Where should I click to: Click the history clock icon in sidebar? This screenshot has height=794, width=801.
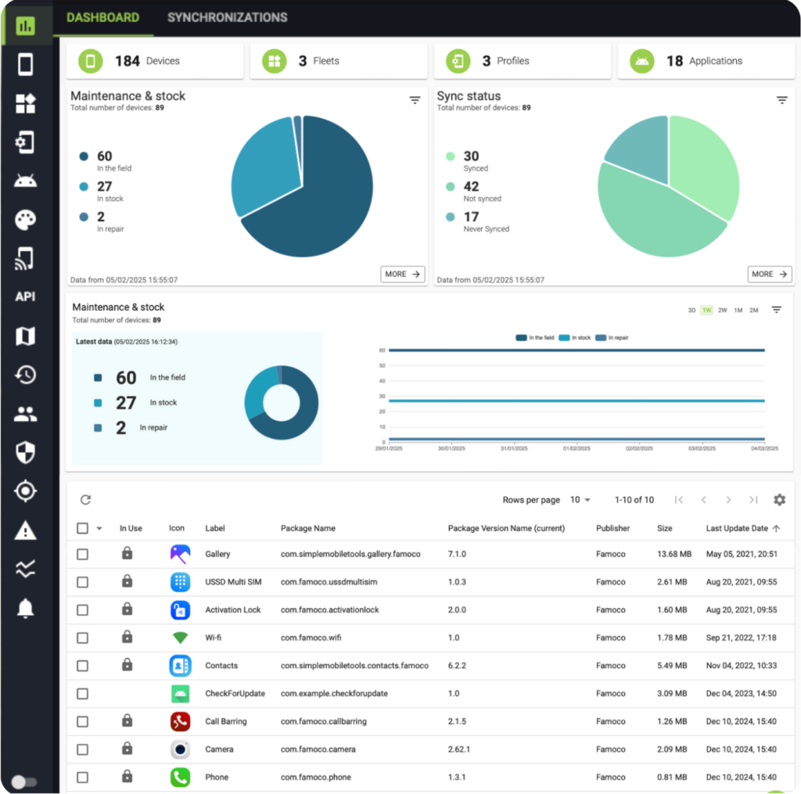click(25, 375)
